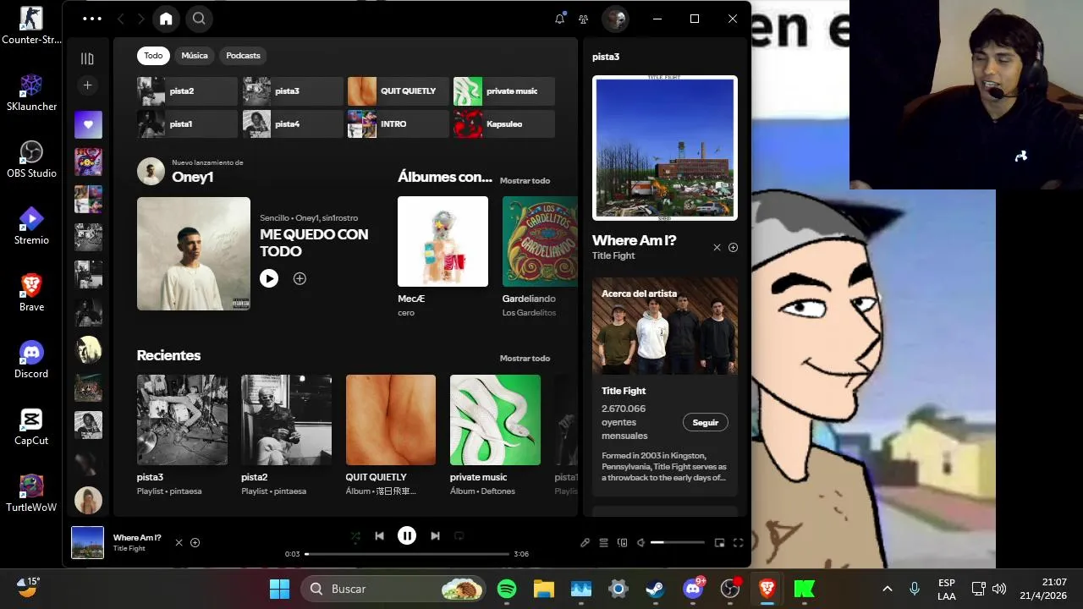Viewport: 1083px width, 609px height.
Task: Open the QUIT QUIETLY shortcut tile
Action: tap(398, 91)
